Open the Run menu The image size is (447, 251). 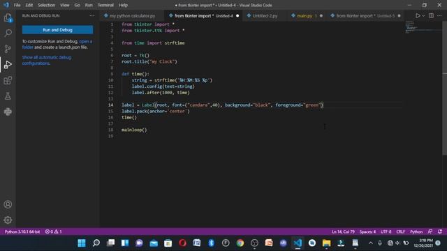coord(89,5)
